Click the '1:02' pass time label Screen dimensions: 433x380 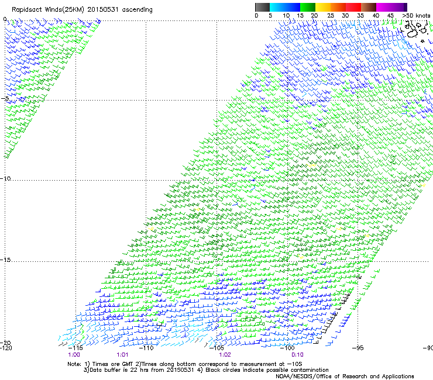225,355
